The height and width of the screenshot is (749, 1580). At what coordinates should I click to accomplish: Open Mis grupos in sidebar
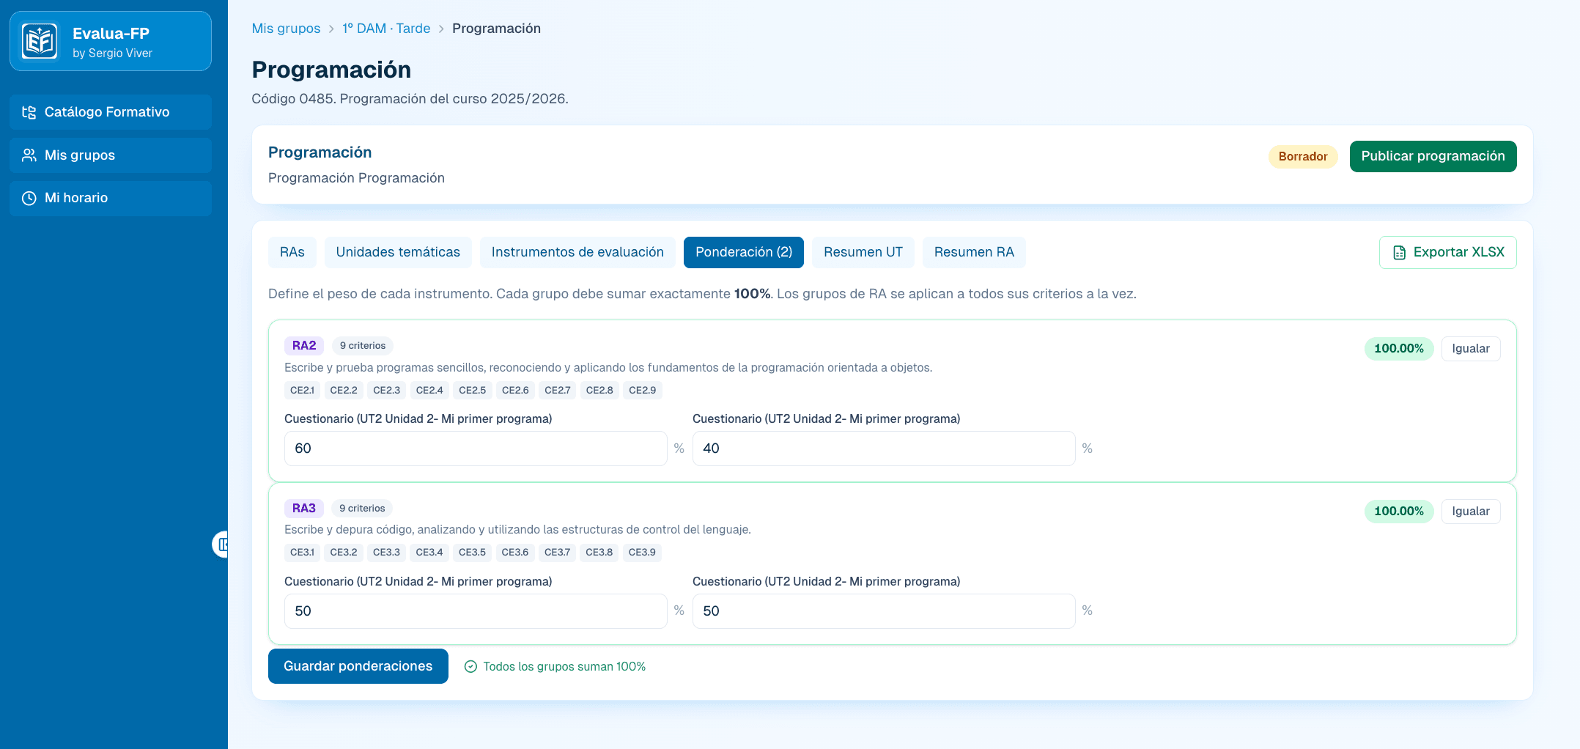[x=111, y=155]
